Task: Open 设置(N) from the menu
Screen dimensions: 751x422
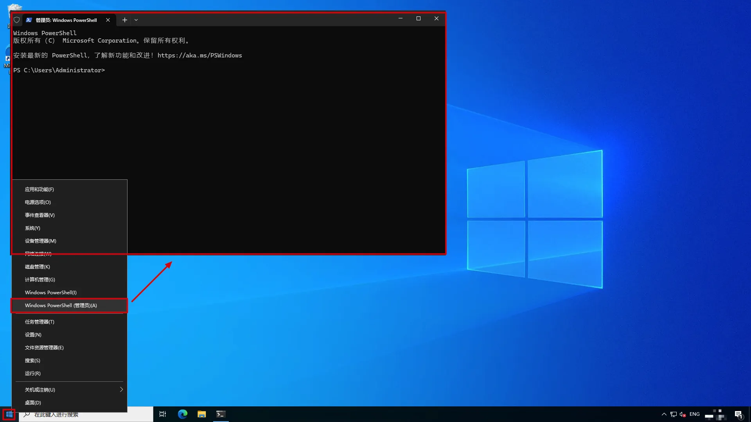Action: (x=70, y=335)
